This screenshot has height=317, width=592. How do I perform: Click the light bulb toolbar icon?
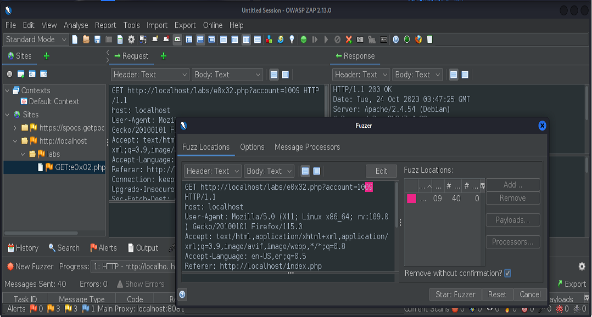click(x=292, y=39)
